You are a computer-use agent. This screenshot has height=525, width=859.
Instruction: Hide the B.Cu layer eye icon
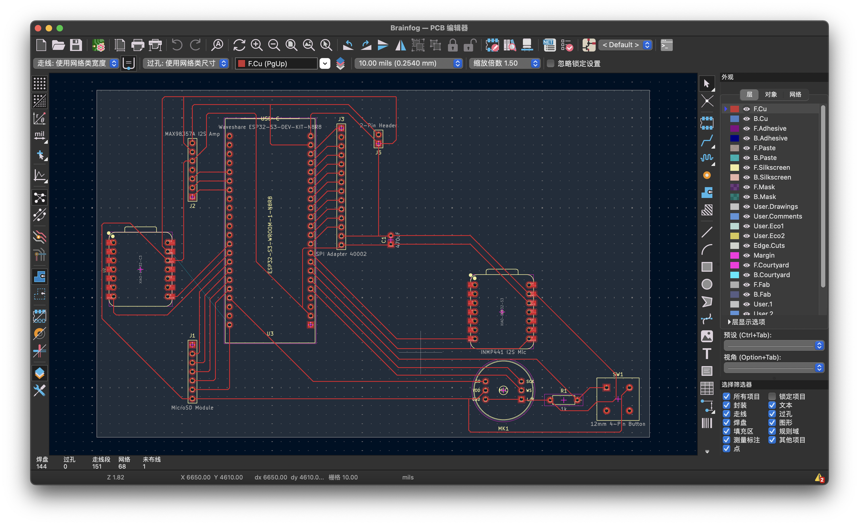click(x=747, y=119)
